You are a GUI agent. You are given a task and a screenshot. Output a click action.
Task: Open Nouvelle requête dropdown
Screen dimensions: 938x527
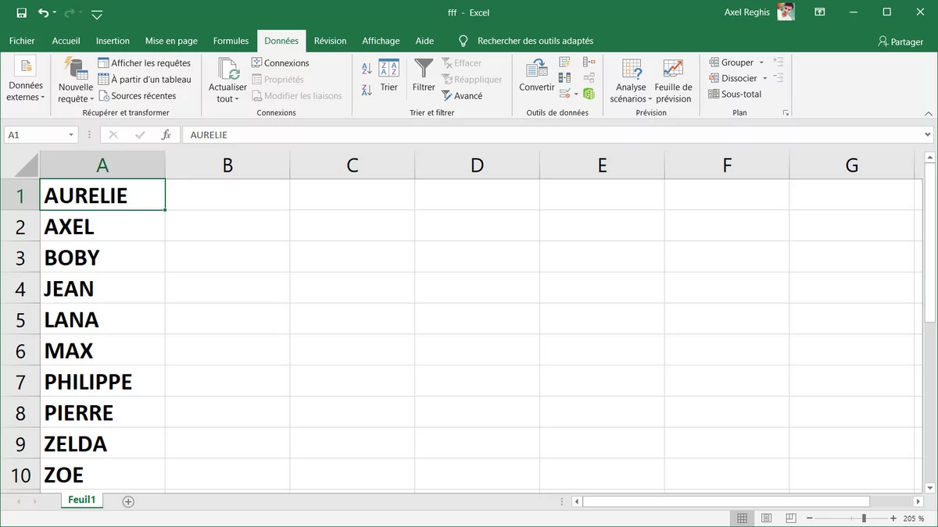point(75,80)
